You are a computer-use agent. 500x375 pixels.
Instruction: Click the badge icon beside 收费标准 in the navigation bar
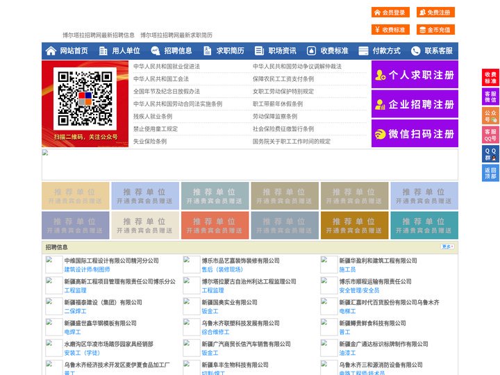point(311,51)
